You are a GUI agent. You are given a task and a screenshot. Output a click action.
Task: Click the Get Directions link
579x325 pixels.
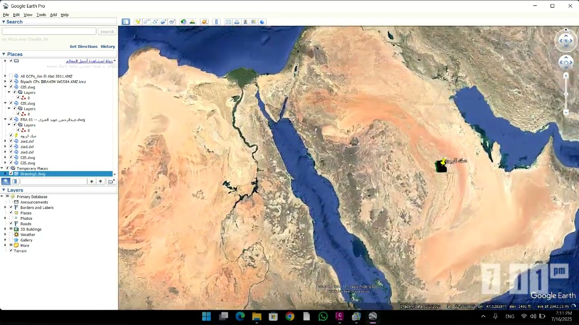pos(84,46)
